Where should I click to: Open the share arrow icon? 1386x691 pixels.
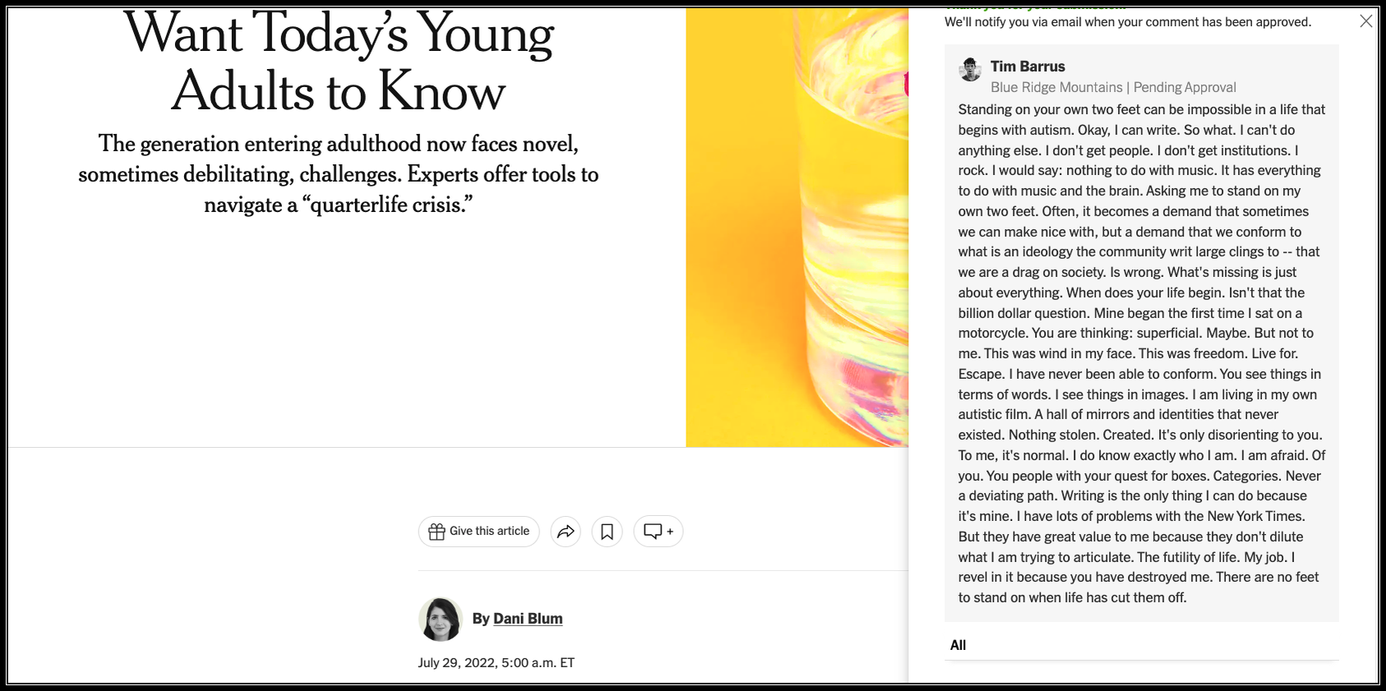(566, 532)
